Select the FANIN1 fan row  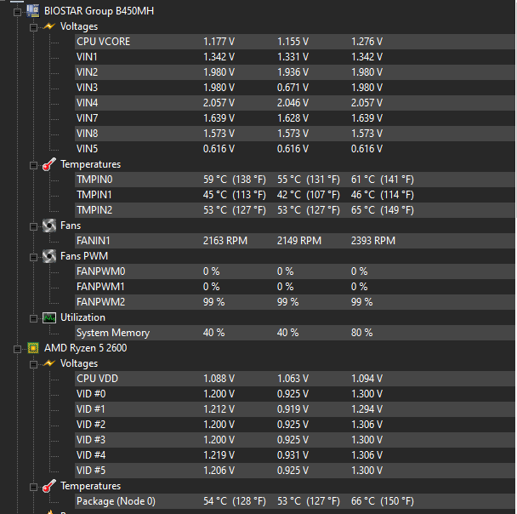(x=295, y=241)
